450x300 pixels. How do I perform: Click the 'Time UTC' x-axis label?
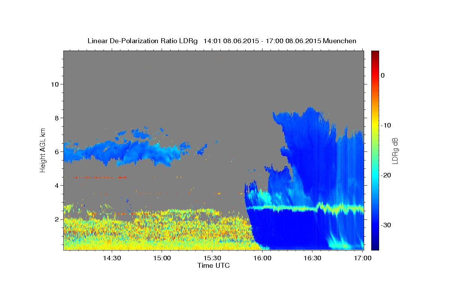point(213,265)
